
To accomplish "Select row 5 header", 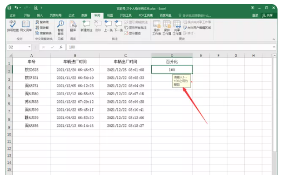I will pos(9,94).
